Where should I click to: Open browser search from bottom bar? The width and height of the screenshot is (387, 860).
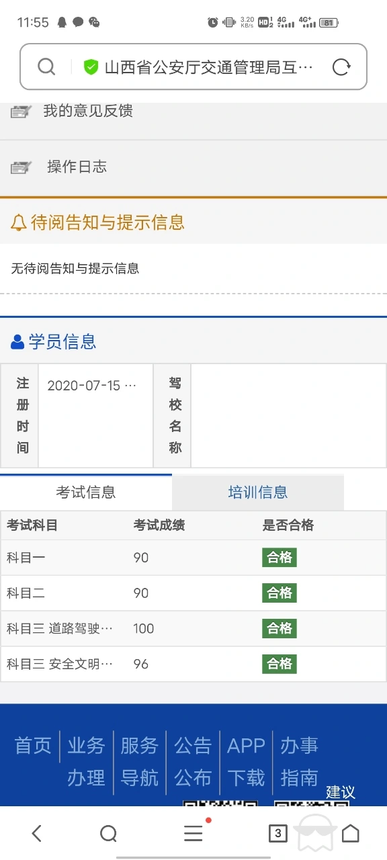point(108,834)
